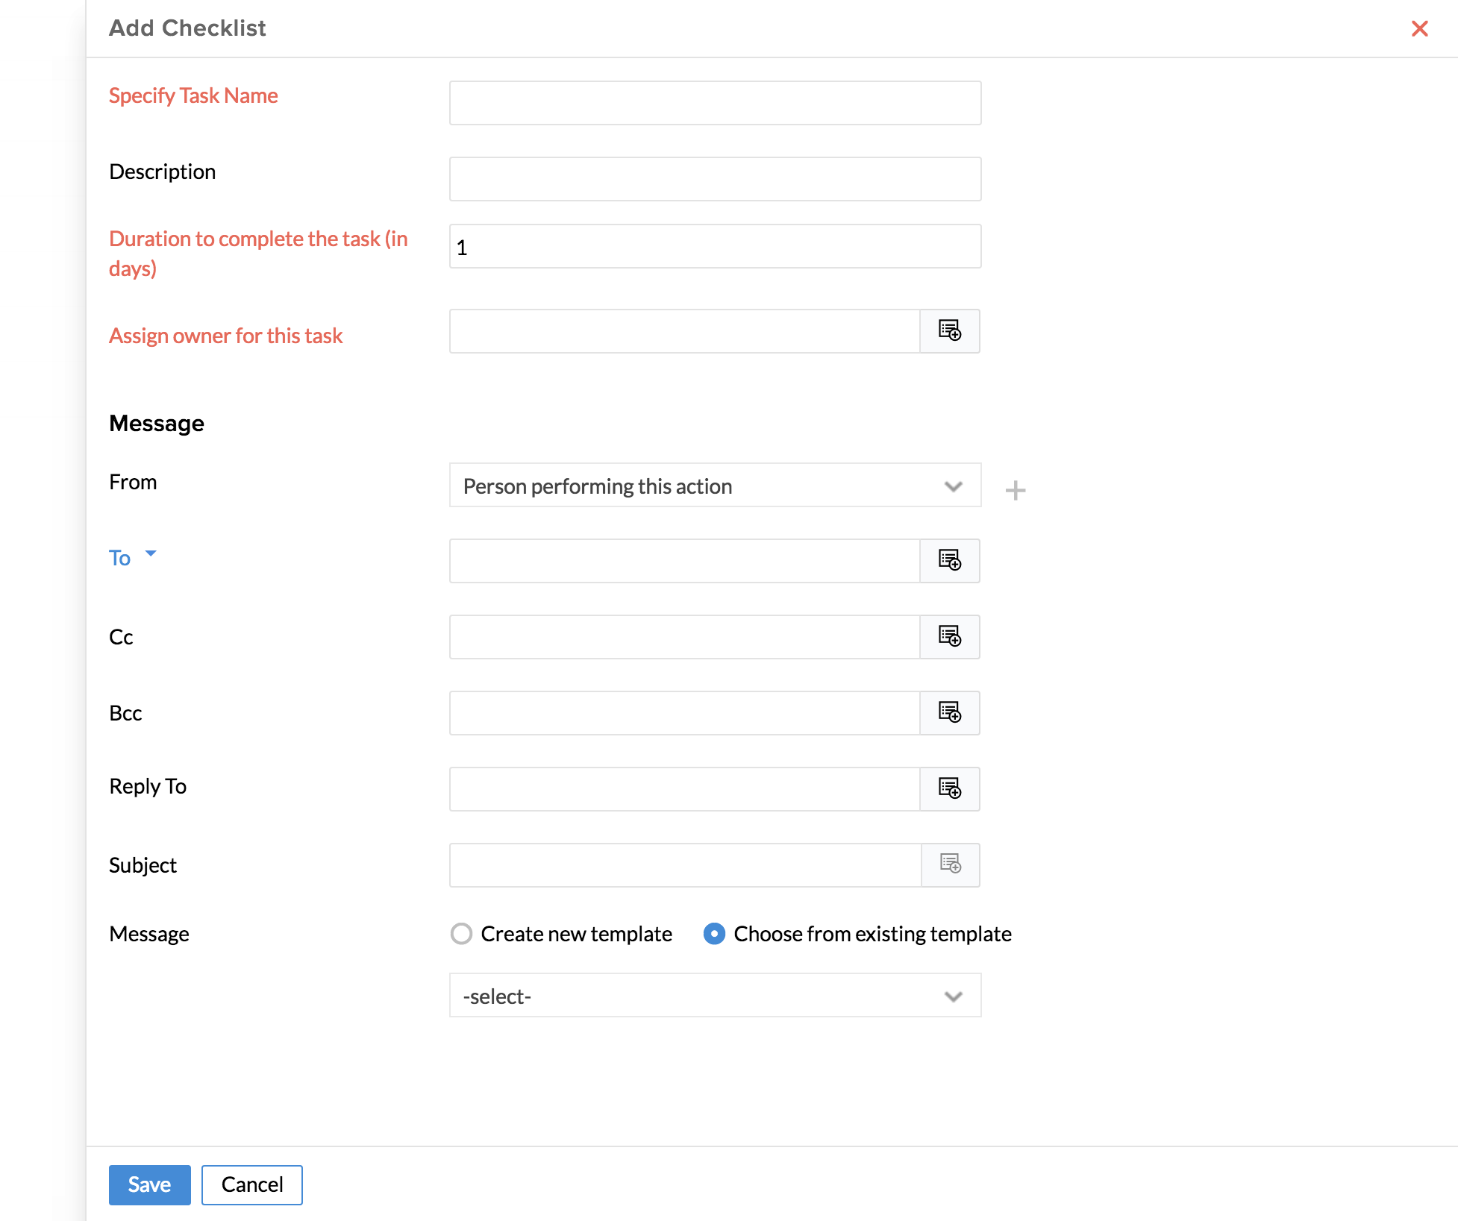This screenshot has width=1458, height=1221.
Task: Click the Cc recipients input field
Action: (x=684, y=637)
